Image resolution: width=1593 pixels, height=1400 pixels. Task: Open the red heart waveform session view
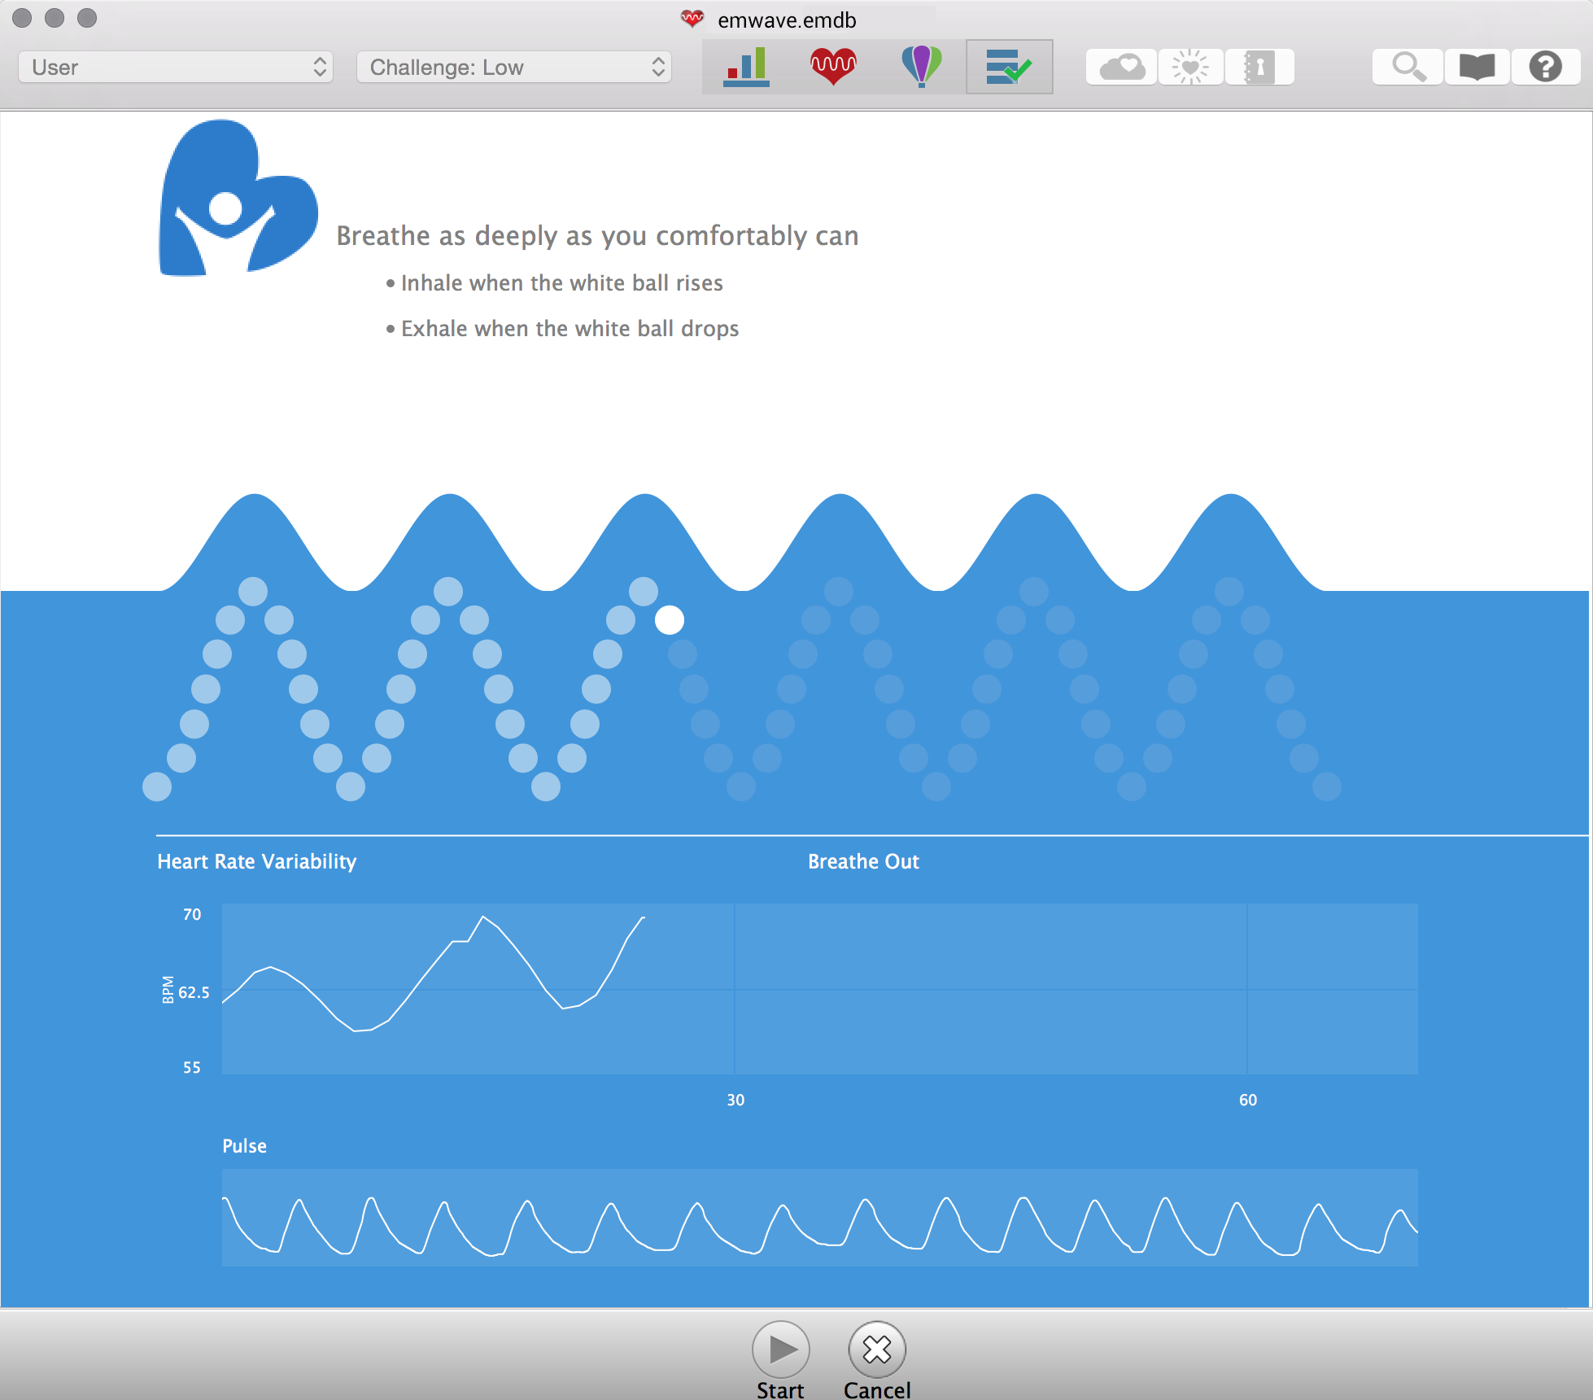pos(834,67)
